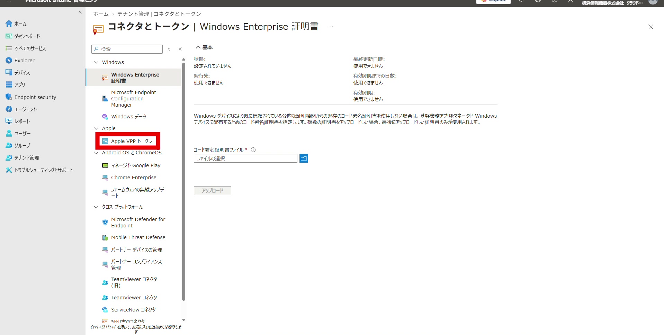Screen dimensions: 664x335
Task: Click the info icon beside コード署名証明書ファイル
Action: pyautogui.click(x=253, y=150)
